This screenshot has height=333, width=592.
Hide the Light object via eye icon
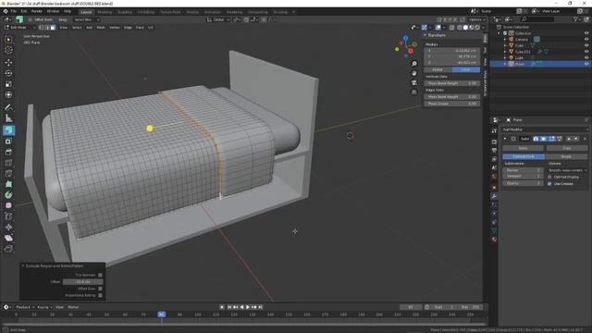(586, 57)
